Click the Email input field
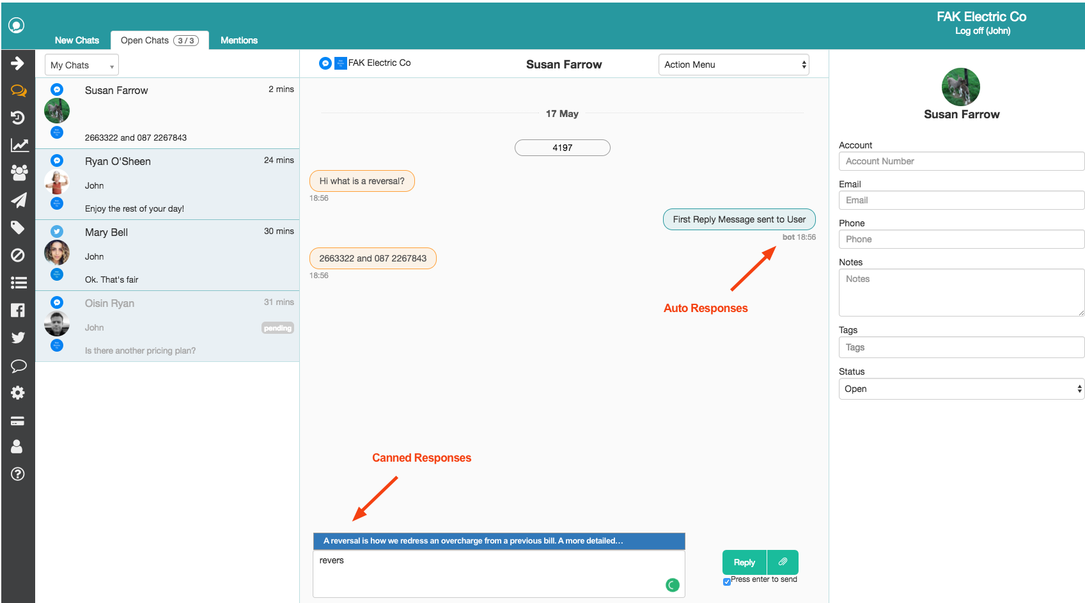 tap(962, 200)
